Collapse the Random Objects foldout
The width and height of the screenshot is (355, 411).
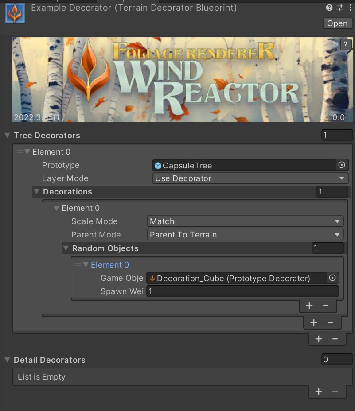point(66,248)
